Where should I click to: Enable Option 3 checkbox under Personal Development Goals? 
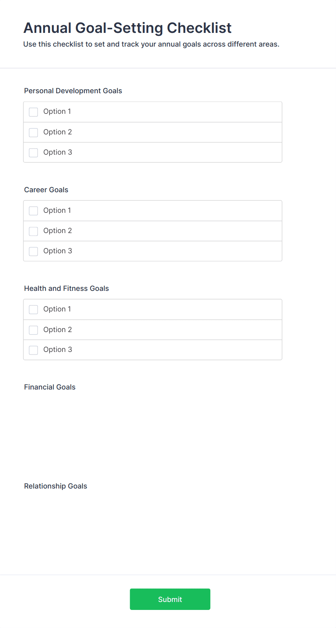[34, 153]
